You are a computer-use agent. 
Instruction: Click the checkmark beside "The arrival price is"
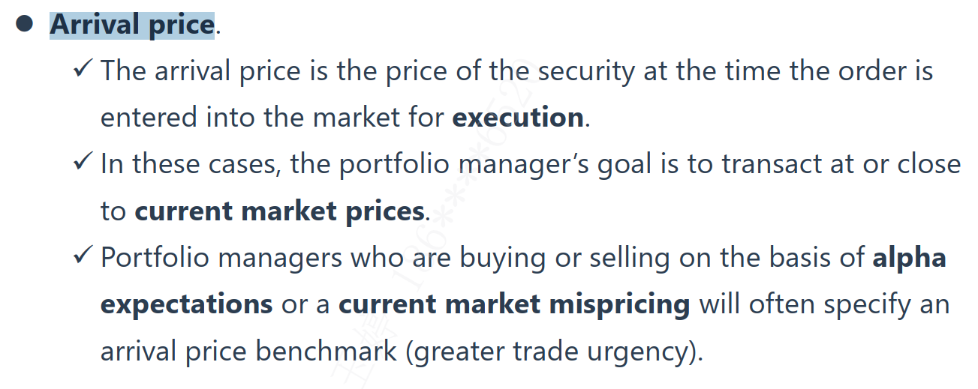pos(83,70)
